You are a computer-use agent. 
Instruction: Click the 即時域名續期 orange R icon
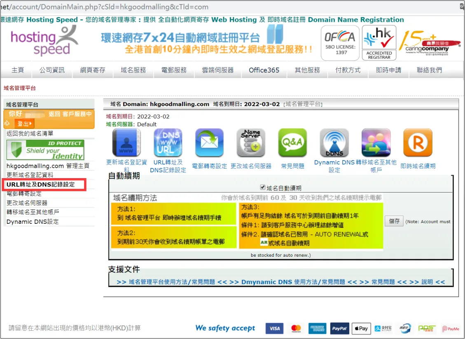[x=417, y=143]
